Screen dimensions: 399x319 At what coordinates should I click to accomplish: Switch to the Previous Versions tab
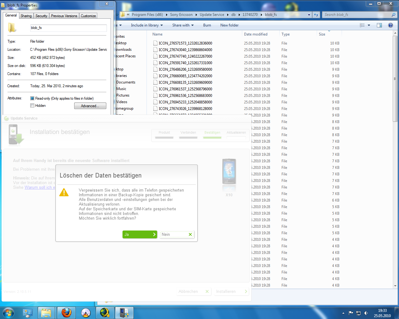[x=64, y=16]
